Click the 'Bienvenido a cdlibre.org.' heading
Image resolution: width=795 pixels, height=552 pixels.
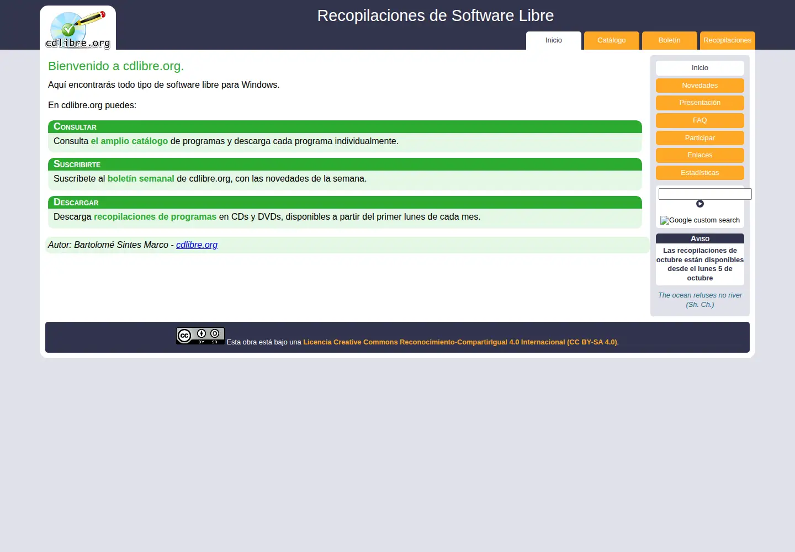click(116, 66)
